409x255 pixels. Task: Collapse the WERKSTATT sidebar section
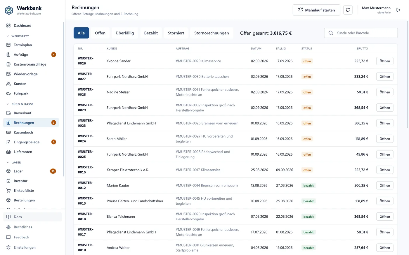(x=20, y=36)
